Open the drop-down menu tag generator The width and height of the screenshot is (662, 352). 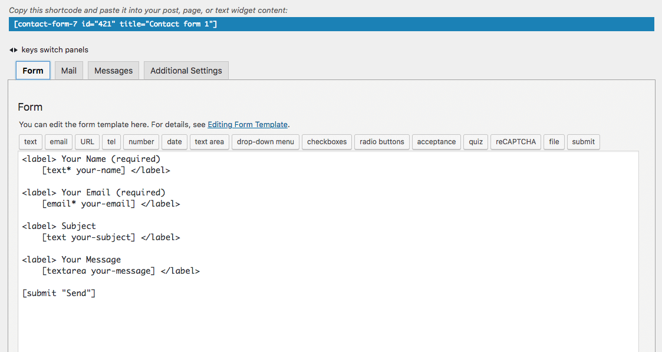266,142
